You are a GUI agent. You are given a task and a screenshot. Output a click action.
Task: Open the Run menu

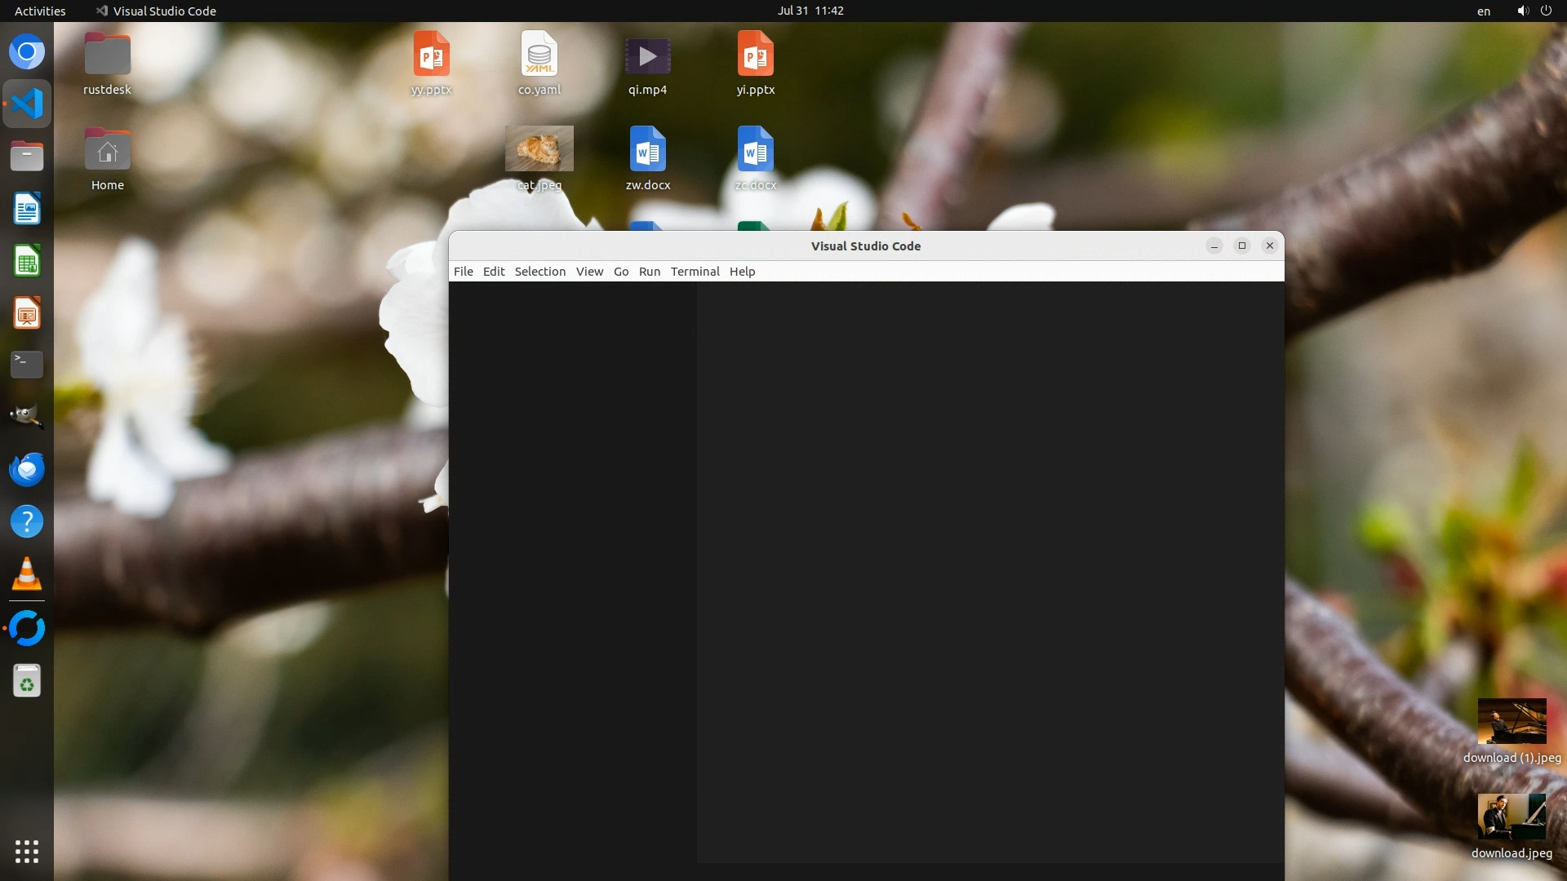click(x=649, y=272)
